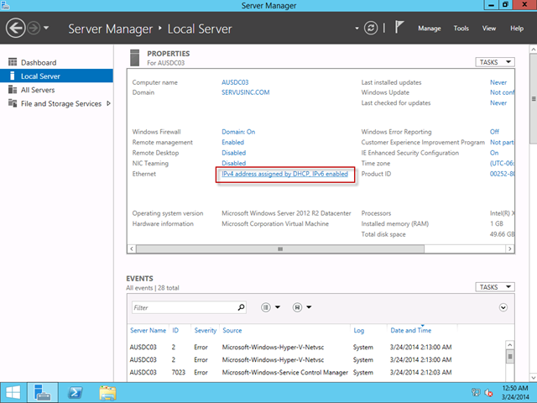Open the criteria icon dropdown arrow
Viewport: 537px width, 403px height.
[x=278, y=307]
